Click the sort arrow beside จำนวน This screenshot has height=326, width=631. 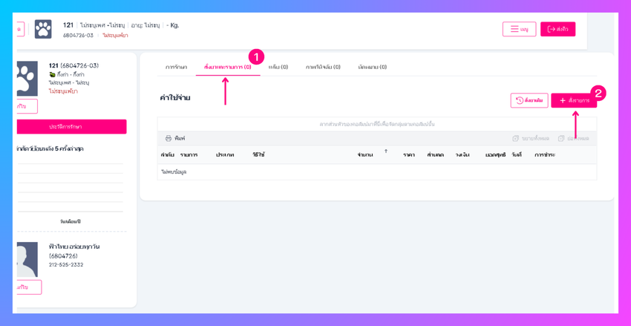pyautogui.click(x=386, y=151)
